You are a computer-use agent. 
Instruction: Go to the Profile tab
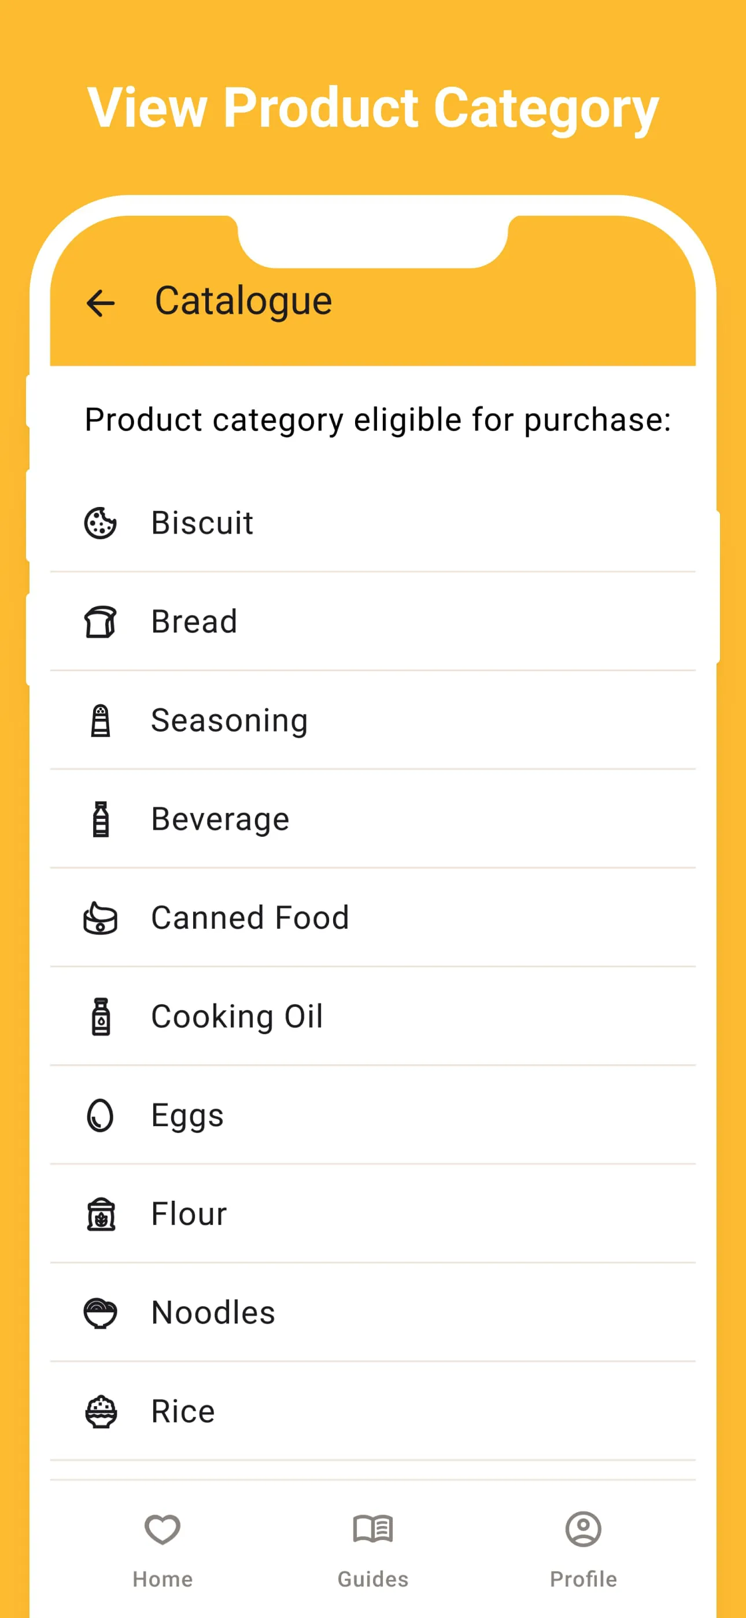[583, 1549]
